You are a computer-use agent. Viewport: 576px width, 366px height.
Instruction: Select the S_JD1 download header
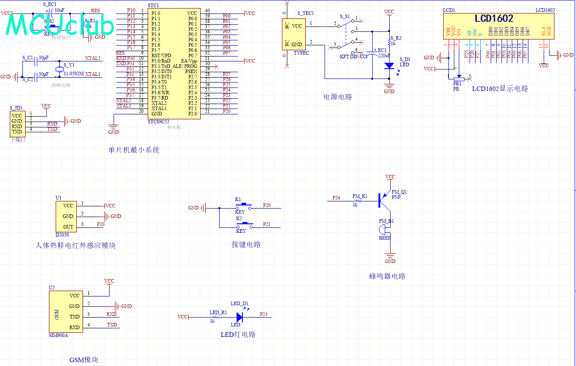[17, 124]
